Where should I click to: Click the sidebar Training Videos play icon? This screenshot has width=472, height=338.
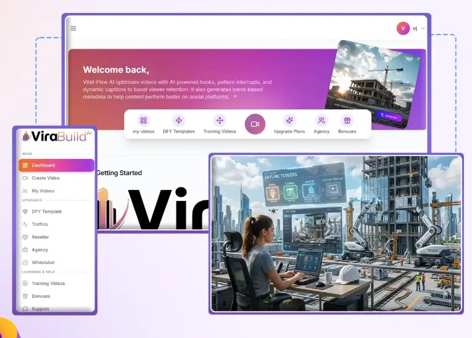point(25,284)
